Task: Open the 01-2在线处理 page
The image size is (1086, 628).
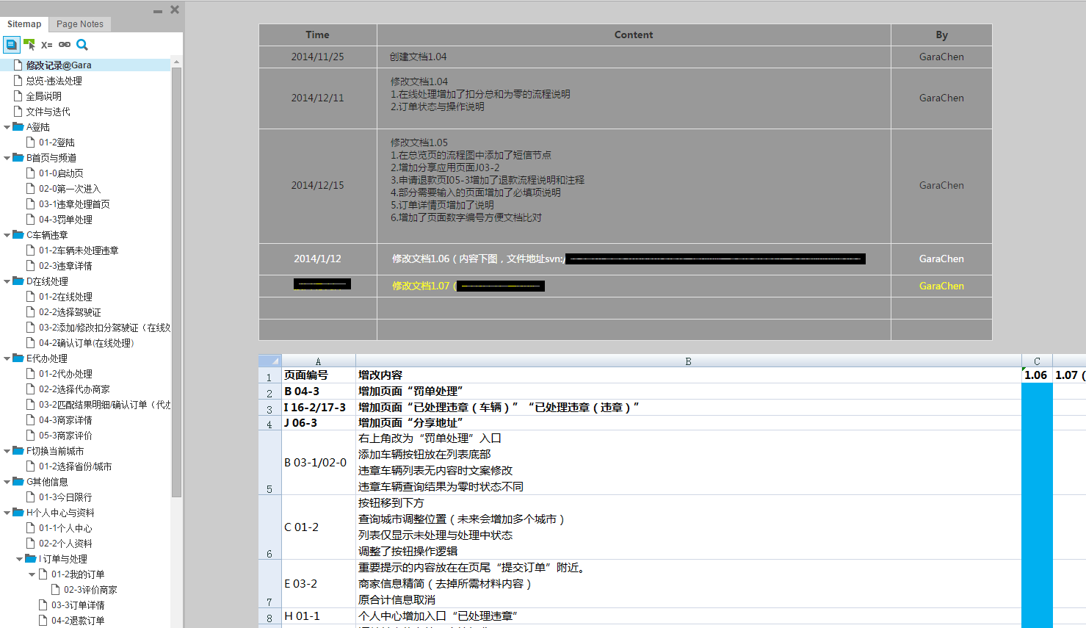Action: pos(65,297)
